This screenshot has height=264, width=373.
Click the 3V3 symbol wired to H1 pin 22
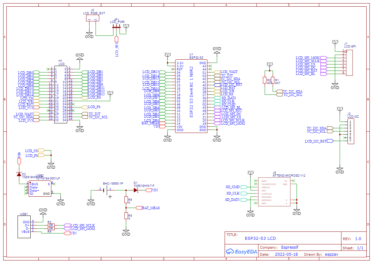click(x=110, y=94)
